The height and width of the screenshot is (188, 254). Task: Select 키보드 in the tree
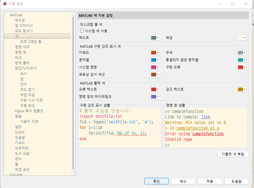click(x=20, y=143)
